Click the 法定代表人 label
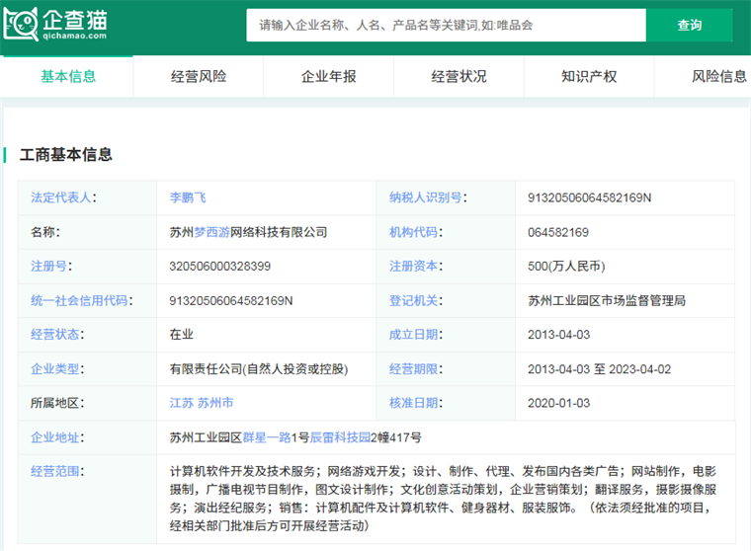The image size is (751, 551). 63,197
